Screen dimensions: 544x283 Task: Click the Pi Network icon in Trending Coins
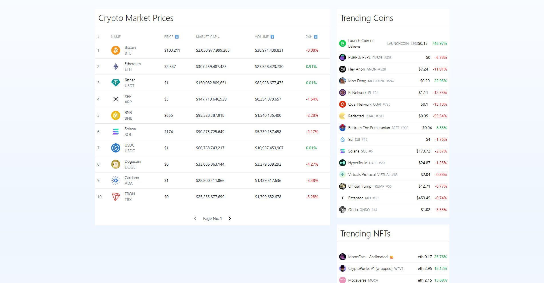(x=342, y=93)
